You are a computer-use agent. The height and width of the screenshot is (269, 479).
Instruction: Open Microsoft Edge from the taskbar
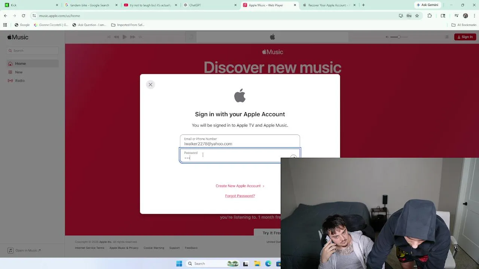coord(268,264)
